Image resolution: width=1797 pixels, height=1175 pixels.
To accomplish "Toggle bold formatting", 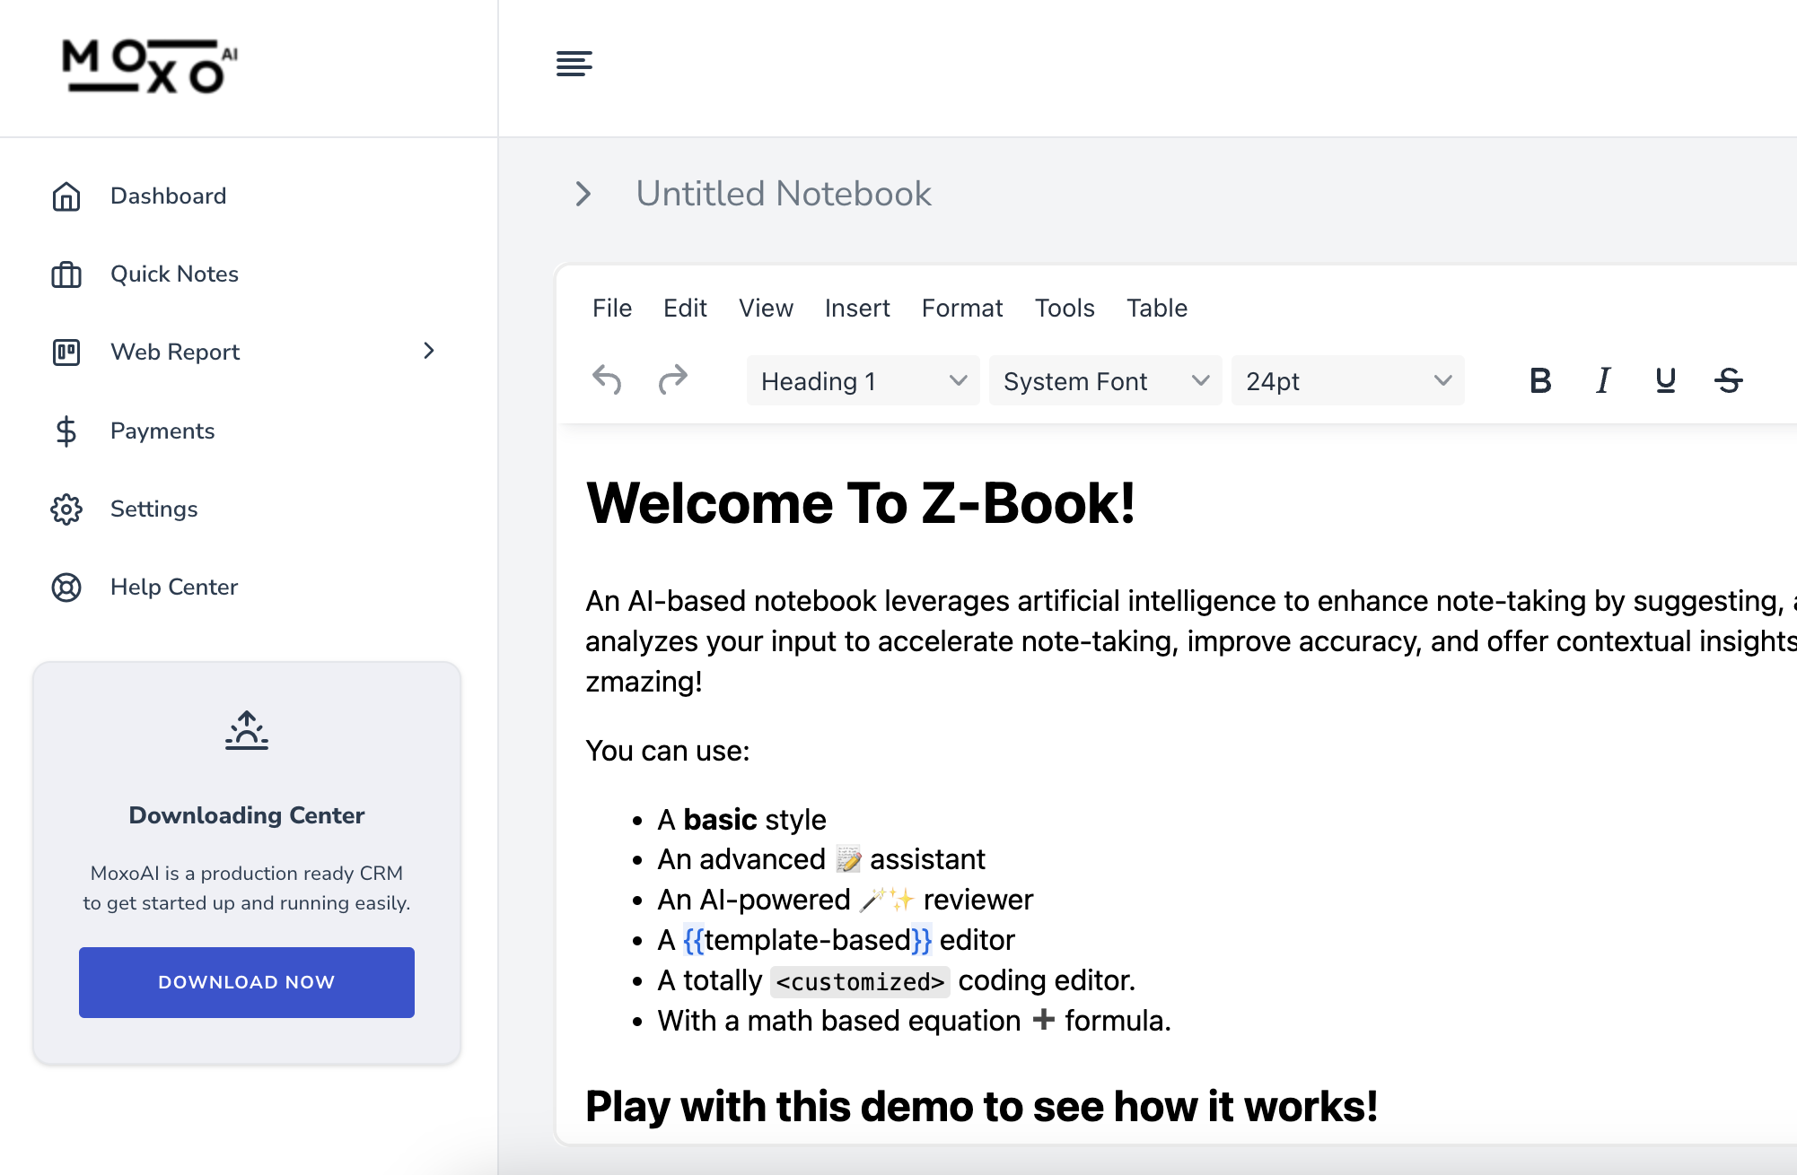I will click(x=1540, y=380).
